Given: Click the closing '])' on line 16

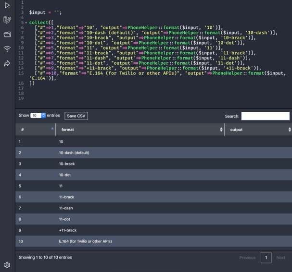Looking at the screenshot, I should tap(32, 83).
